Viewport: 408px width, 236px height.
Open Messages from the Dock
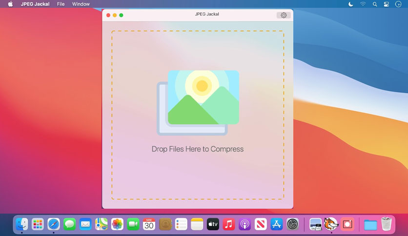point(69,224)
